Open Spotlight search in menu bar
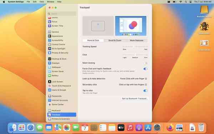The image size is (214, 134). (x=186, y=2)
